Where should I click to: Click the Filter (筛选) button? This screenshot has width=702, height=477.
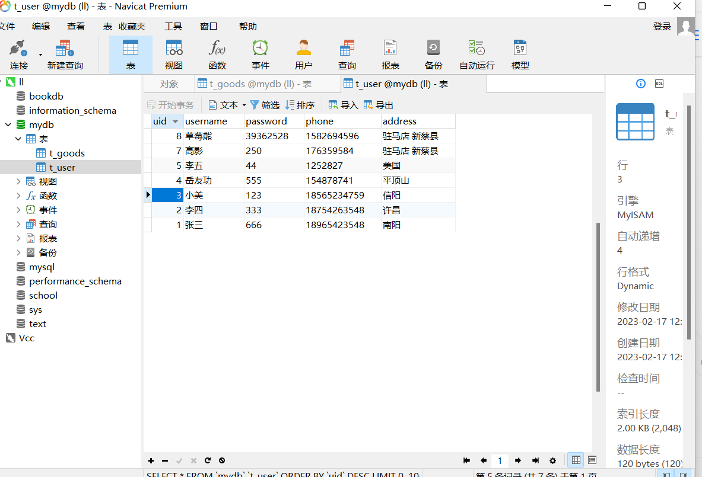pyautogui.click(x=265, y=105)
